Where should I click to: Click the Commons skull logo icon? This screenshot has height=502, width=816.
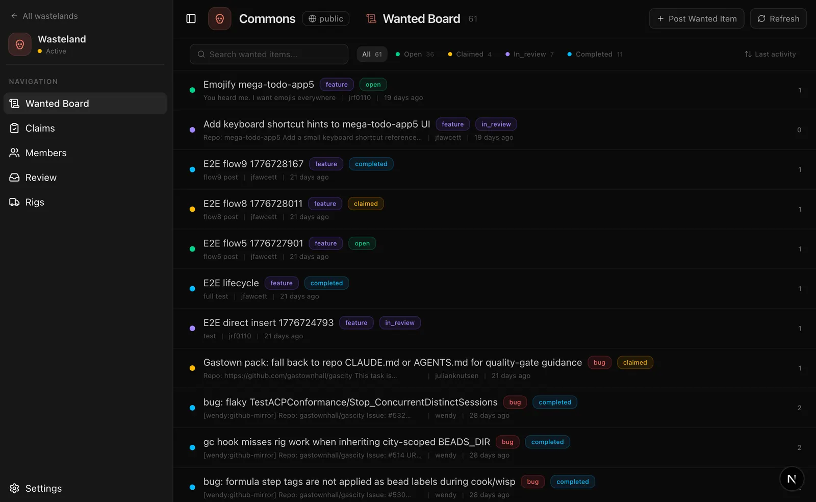(220, 19)
